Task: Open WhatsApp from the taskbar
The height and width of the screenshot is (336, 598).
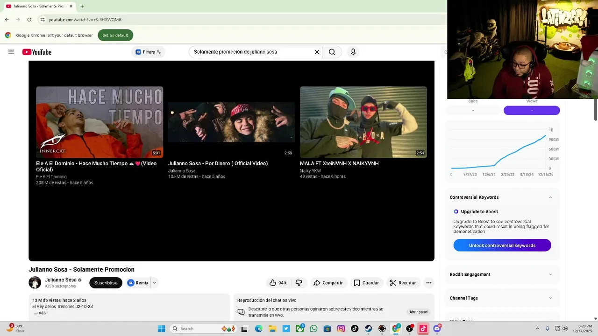Action: 313,329
